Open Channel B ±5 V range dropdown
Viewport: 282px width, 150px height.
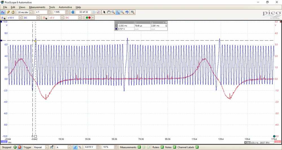pyautogui.click(x=62, y=17)
